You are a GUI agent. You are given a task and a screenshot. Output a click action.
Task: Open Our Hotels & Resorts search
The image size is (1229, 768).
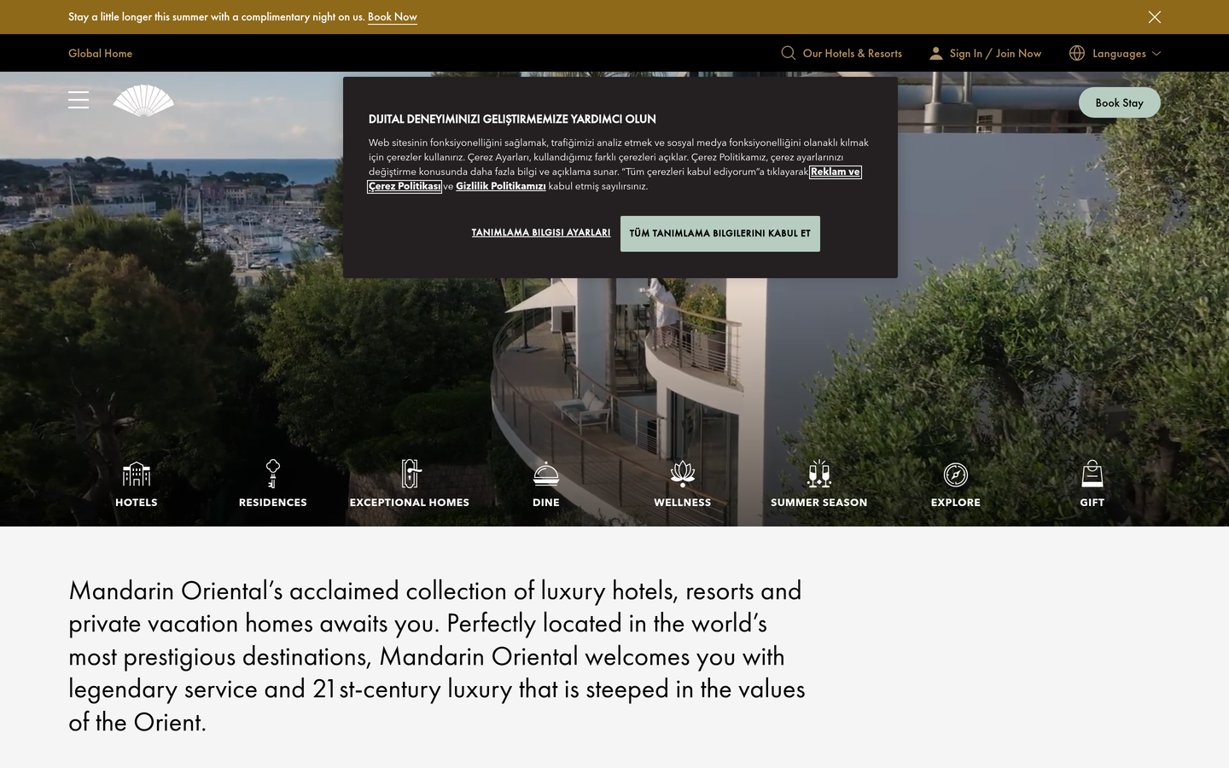coord(853,53)
